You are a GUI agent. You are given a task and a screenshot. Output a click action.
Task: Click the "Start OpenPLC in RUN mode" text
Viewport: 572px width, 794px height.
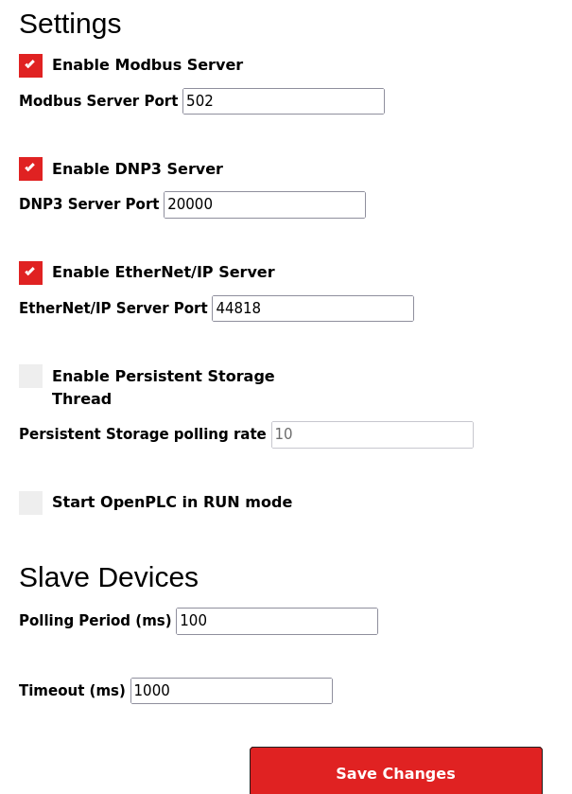pos(172,503)
